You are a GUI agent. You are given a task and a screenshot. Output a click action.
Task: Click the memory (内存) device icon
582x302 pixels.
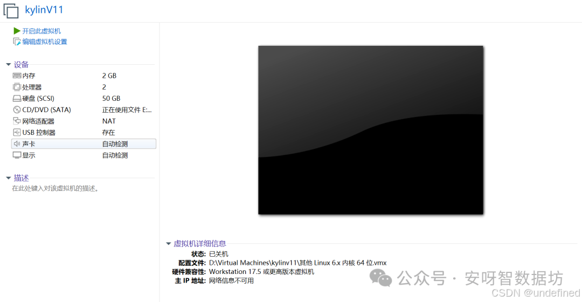tap(17, 76)
